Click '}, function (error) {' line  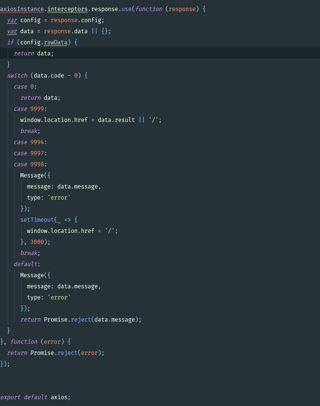pos(36,342)
